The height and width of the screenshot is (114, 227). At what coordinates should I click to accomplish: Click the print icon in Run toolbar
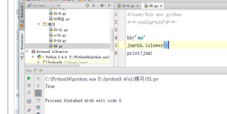tap(38, 107)
